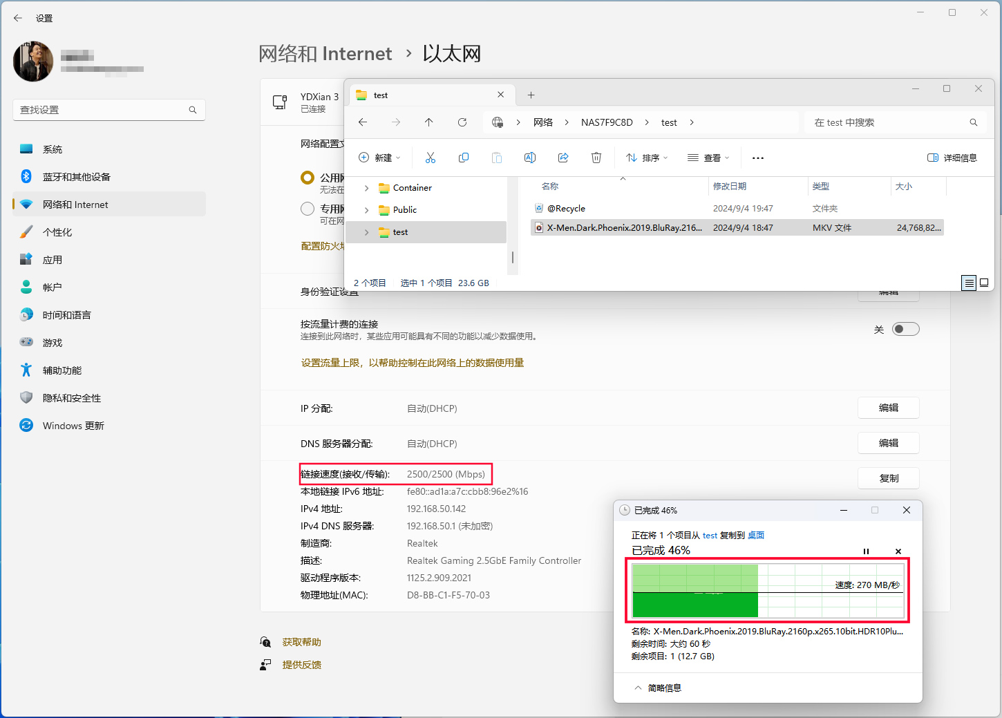The image size is (1002, 718).
Task: Expand the Container folder in tree
Action: [366, 188]
